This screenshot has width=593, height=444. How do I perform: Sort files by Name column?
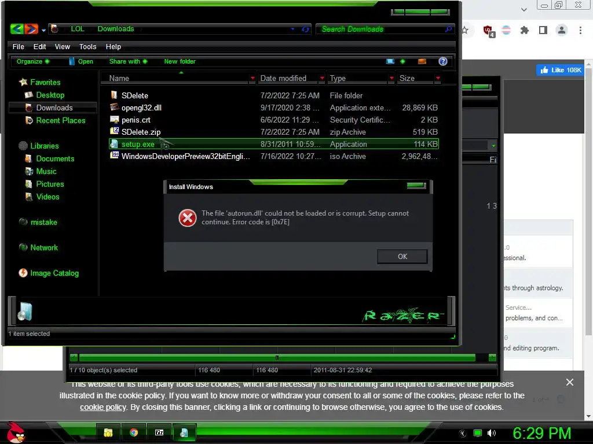click(x=119, y=78)
